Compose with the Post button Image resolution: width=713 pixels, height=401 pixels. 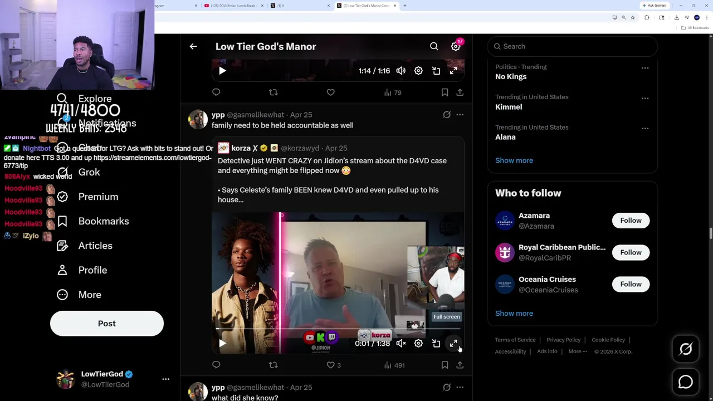[x=107, y=324]
